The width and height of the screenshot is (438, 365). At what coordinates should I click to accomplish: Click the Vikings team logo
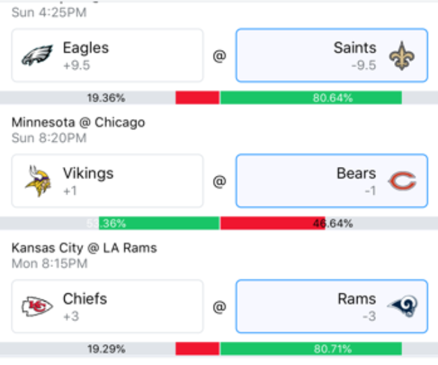pos(36,181)
